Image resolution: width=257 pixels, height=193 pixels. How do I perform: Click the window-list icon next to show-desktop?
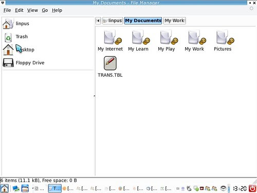pyautogui.click(x=25, y=189)
